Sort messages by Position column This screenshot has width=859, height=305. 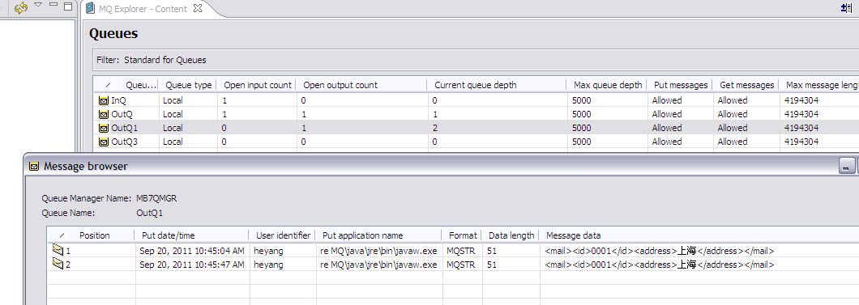94,235
